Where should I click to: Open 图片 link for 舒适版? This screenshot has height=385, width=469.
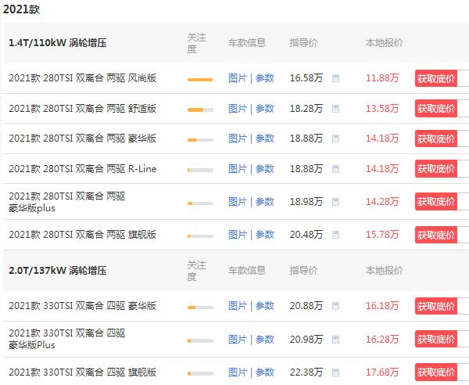[x=238, y=109]
